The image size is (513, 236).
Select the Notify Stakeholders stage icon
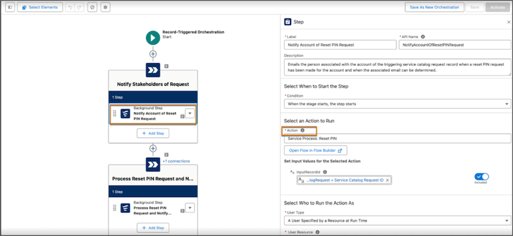click(x=153, y=70)
